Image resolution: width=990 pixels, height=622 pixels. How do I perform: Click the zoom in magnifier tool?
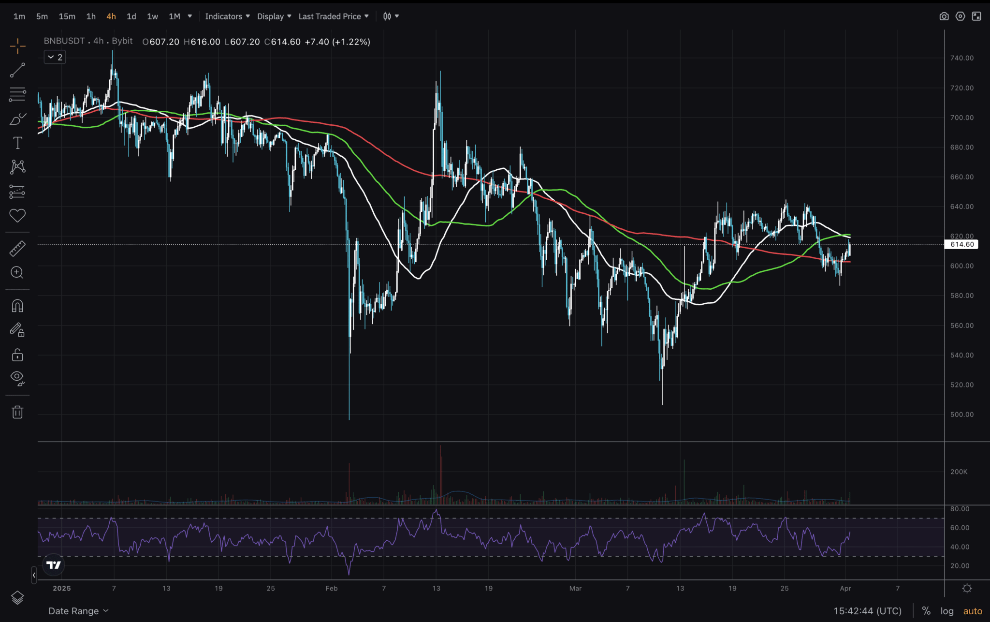click(x=17, y=273)
